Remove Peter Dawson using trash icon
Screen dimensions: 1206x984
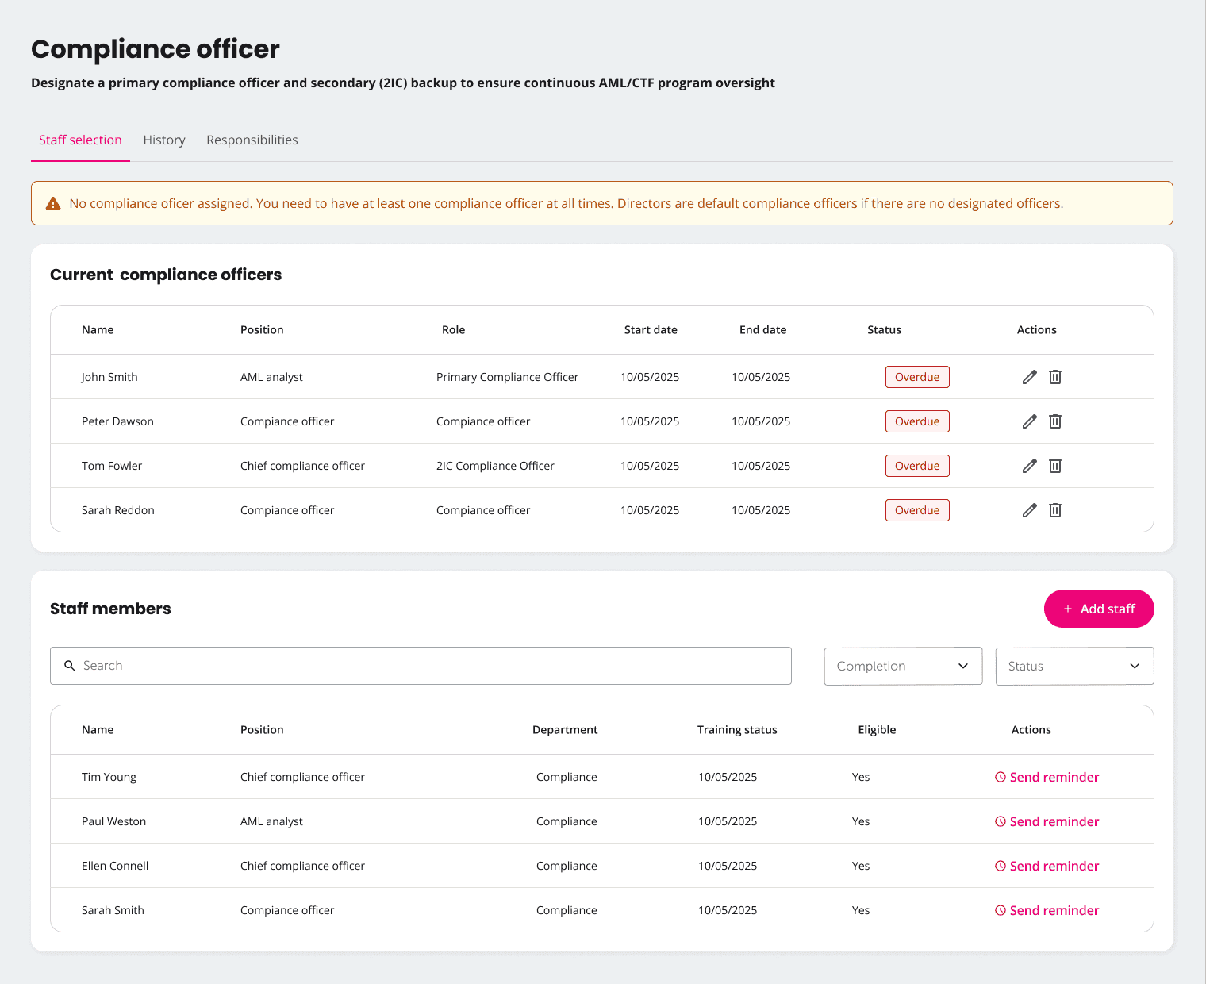1055,421
